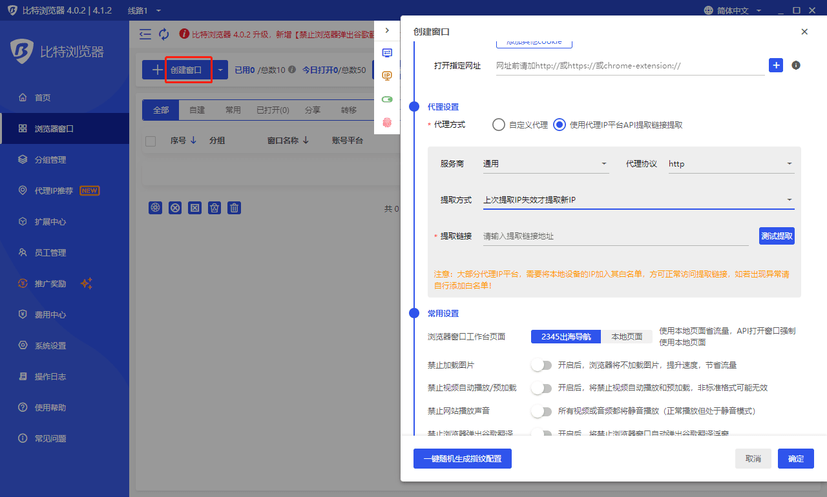827x497 pixels.
Task: Sort by 窗口名称 using its arrow icon
Action: click(306, 140)
